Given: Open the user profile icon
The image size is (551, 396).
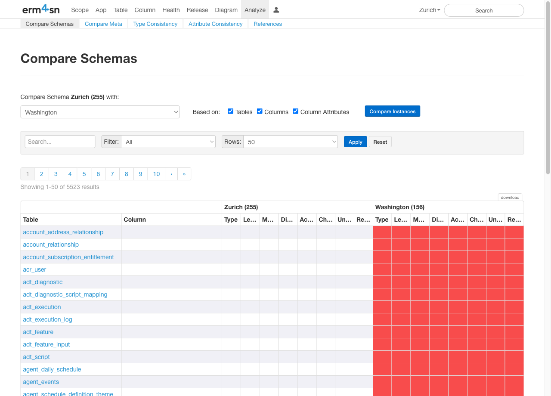Looking at the screenshot, I should [x=276, y=9].
